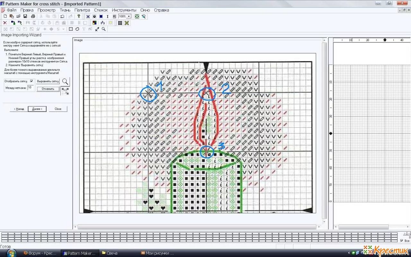The image size is (411, 257).
Task: Toggle the 'Отобразить сетку' checkbox
Action: point(31,81)
